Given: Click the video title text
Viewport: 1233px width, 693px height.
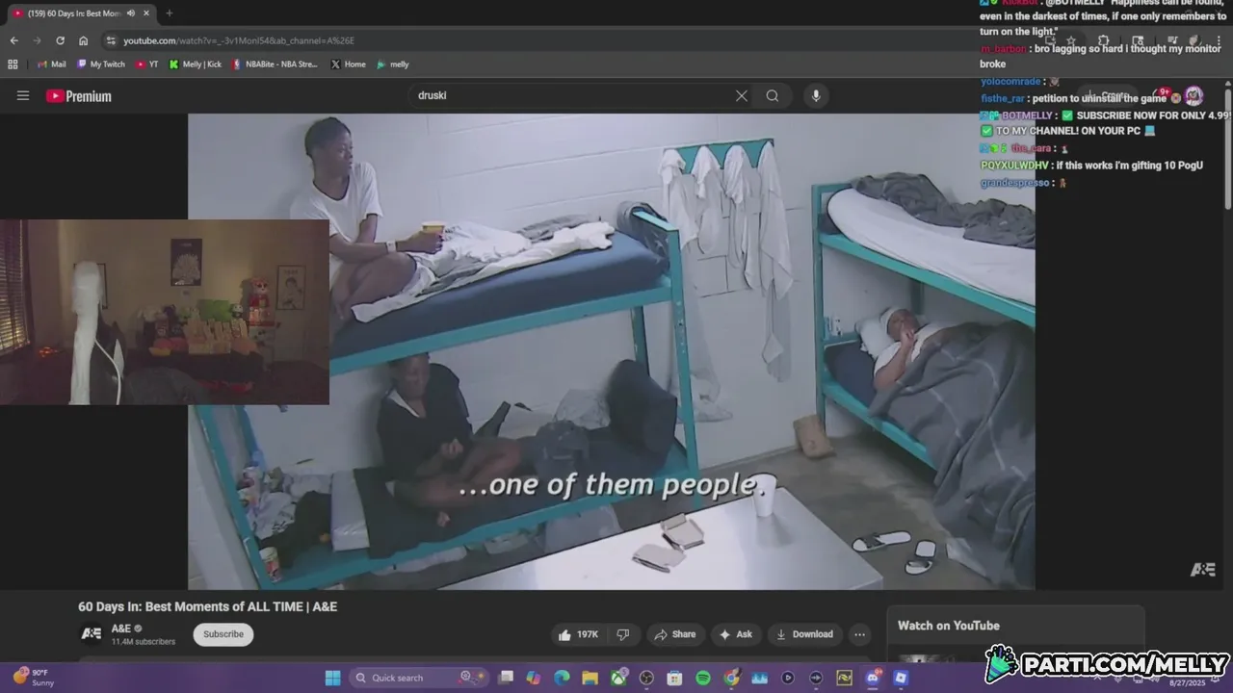Looking at the screenshot, I should [207, 606].
